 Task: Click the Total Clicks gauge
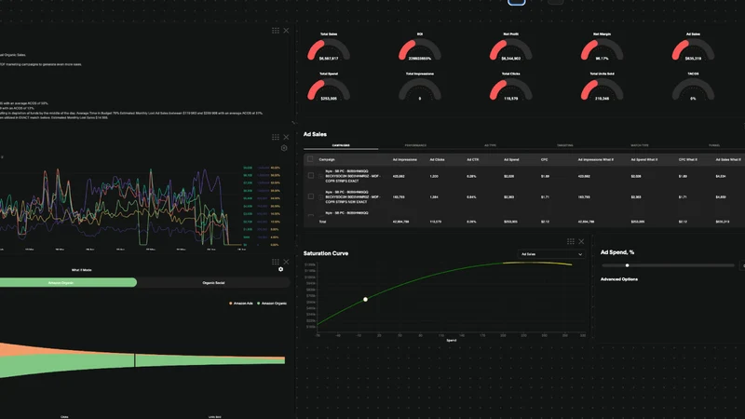(510, 88)
